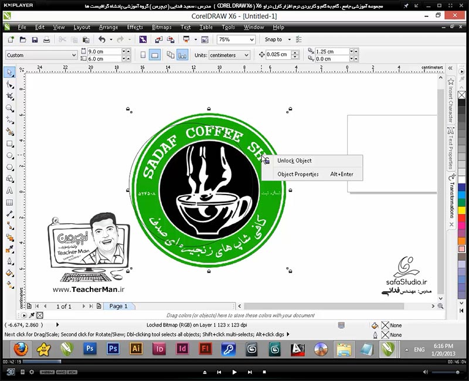Select the Crop tool

click(x=10, y=96)
